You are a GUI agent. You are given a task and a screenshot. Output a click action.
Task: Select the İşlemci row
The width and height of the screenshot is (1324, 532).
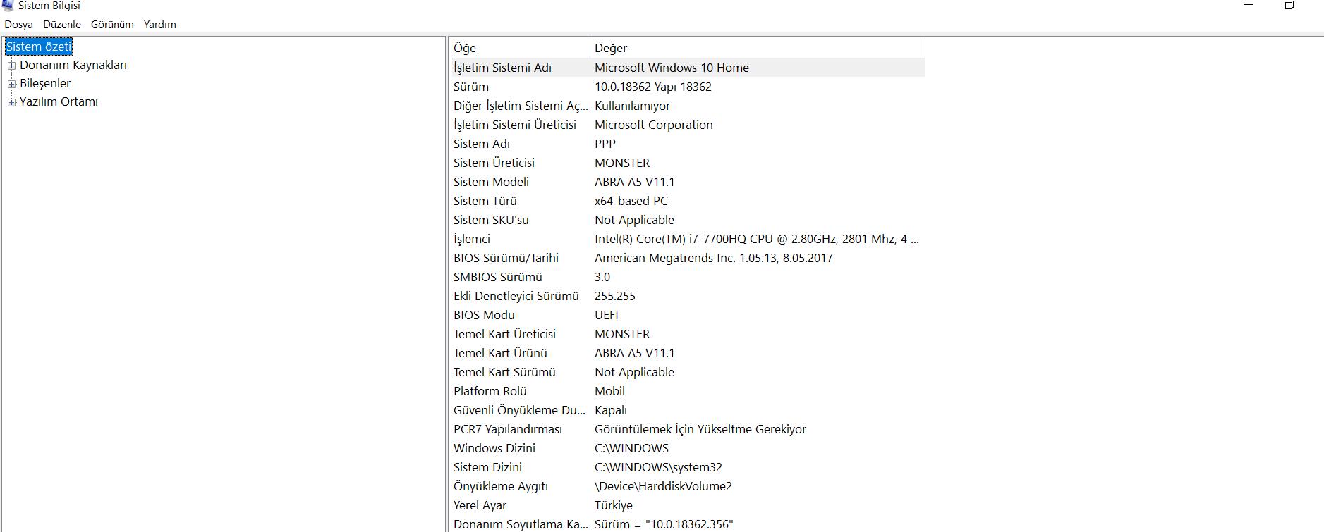687,239
